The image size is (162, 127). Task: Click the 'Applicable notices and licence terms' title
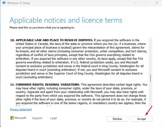pos(66,20)
